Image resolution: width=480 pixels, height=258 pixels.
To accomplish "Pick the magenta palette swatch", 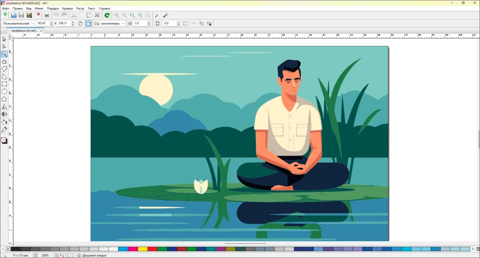I will click(132, 249).
